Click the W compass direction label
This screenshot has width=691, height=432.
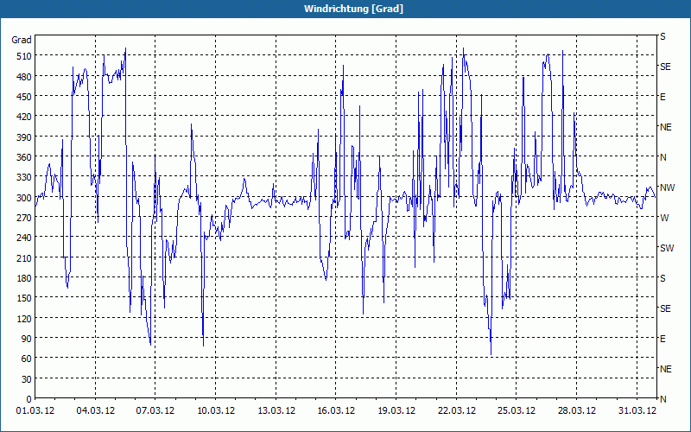click(664, 218)
